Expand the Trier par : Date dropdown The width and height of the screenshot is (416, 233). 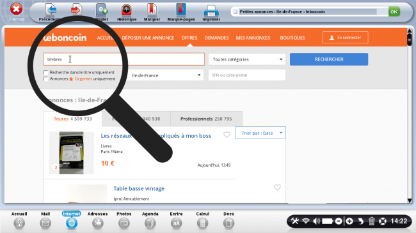coord(260,133)
